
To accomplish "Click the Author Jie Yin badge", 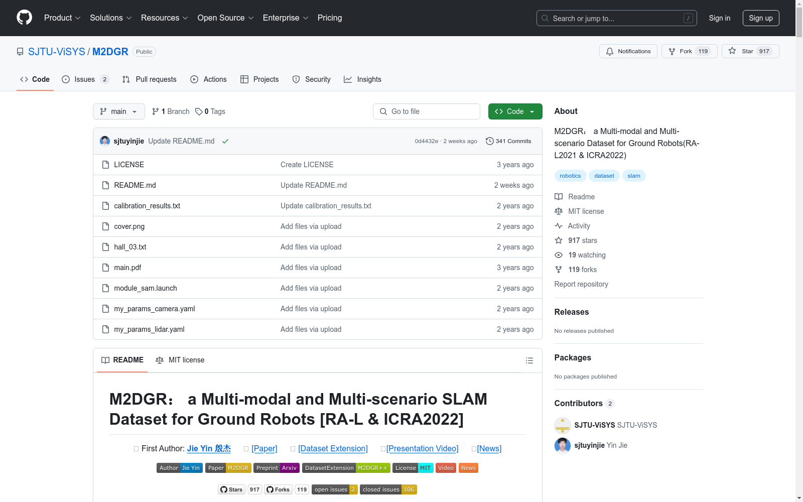I will click(180, 468).
